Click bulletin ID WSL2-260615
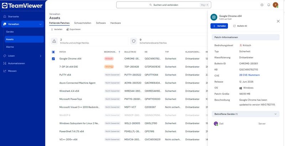This screenshot has width=285, height=146. pyautogui.click(x=132, y=123)
